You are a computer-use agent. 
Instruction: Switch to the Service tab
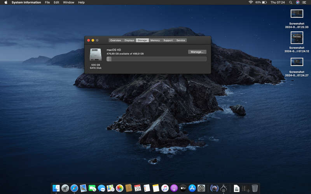click(180, 40)
